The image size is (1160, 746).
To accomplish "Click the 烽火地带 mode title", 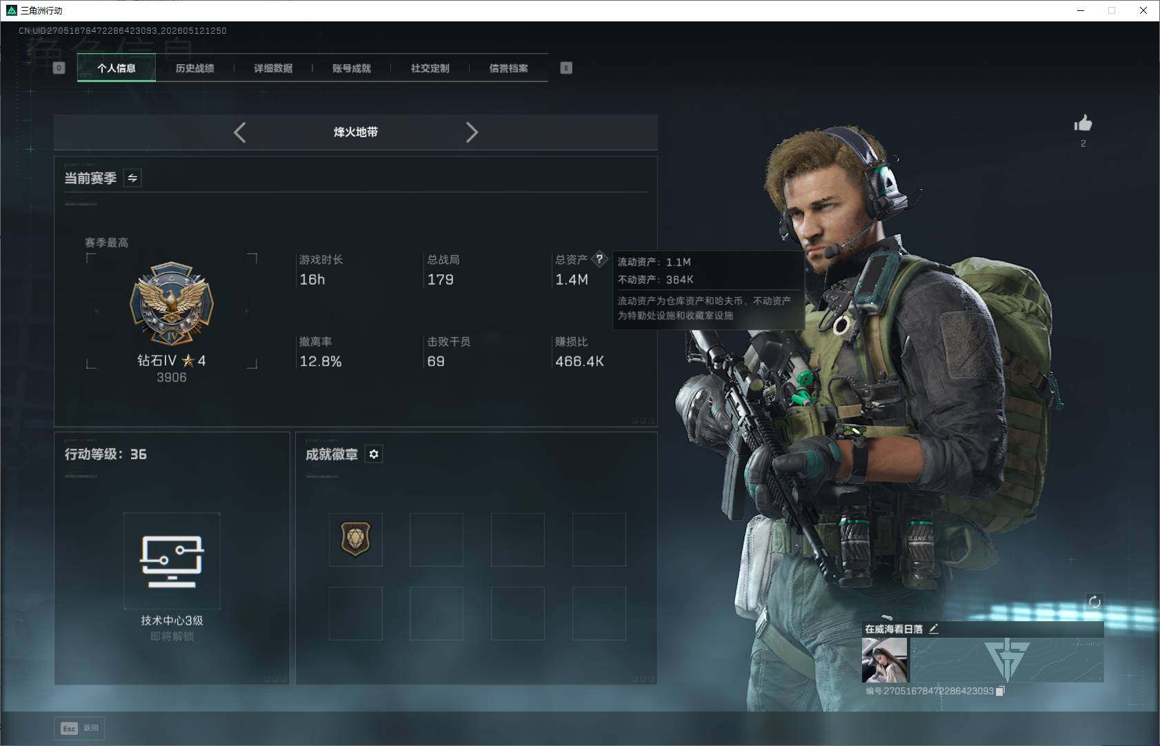I will [356, 132].
